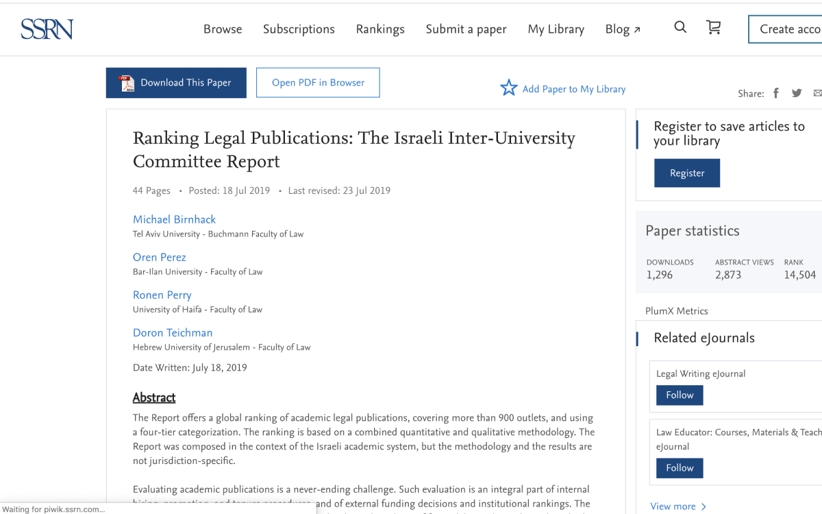Share paper via Facebook icon

(776, 93)
